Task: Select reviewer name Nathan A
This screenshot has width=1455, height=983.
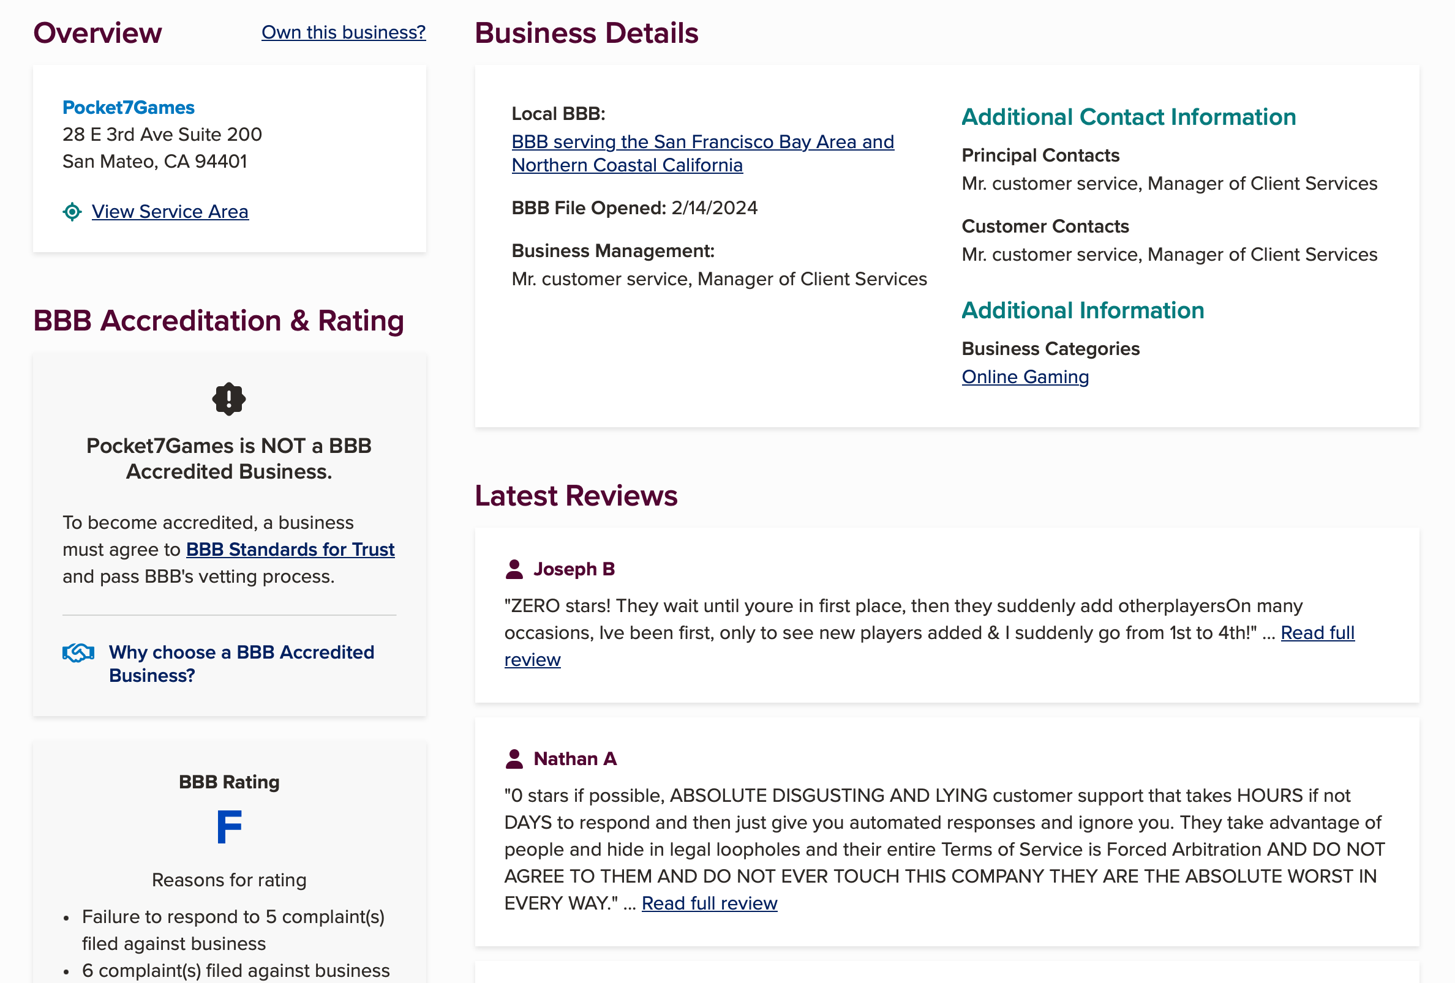Action: [575, 758]
